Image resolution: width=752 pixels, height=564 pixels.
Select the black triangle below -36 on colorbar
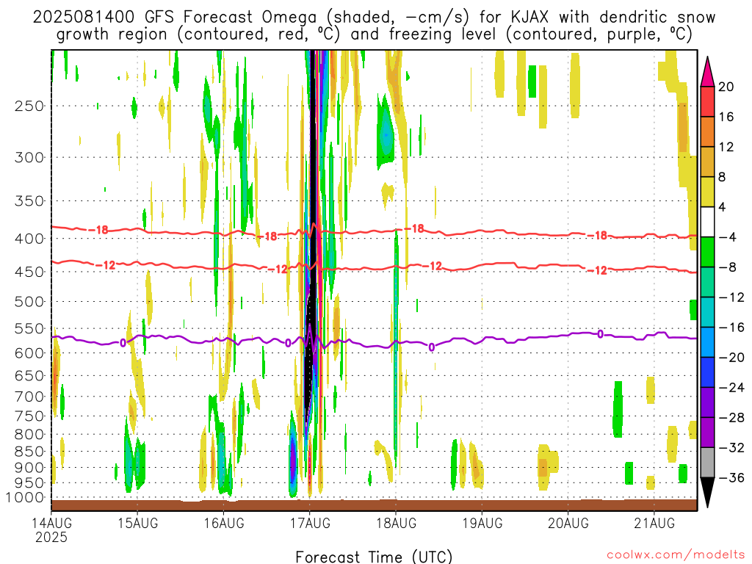(x=707, y=493)
